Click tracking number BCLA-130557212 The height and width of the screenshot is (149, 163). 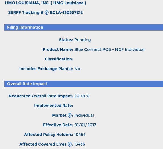point(67,13)
